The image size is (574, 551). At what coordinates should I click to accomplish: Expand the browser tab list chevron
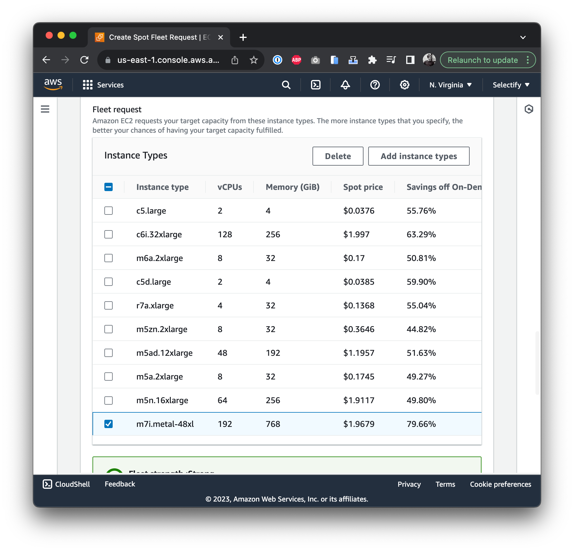tap(523, 37)
